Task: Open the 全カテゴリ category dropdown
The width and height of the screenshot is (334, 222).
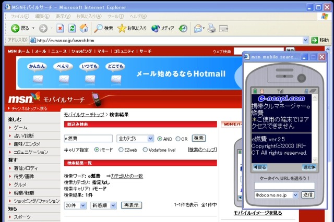Action: [135, 139]
